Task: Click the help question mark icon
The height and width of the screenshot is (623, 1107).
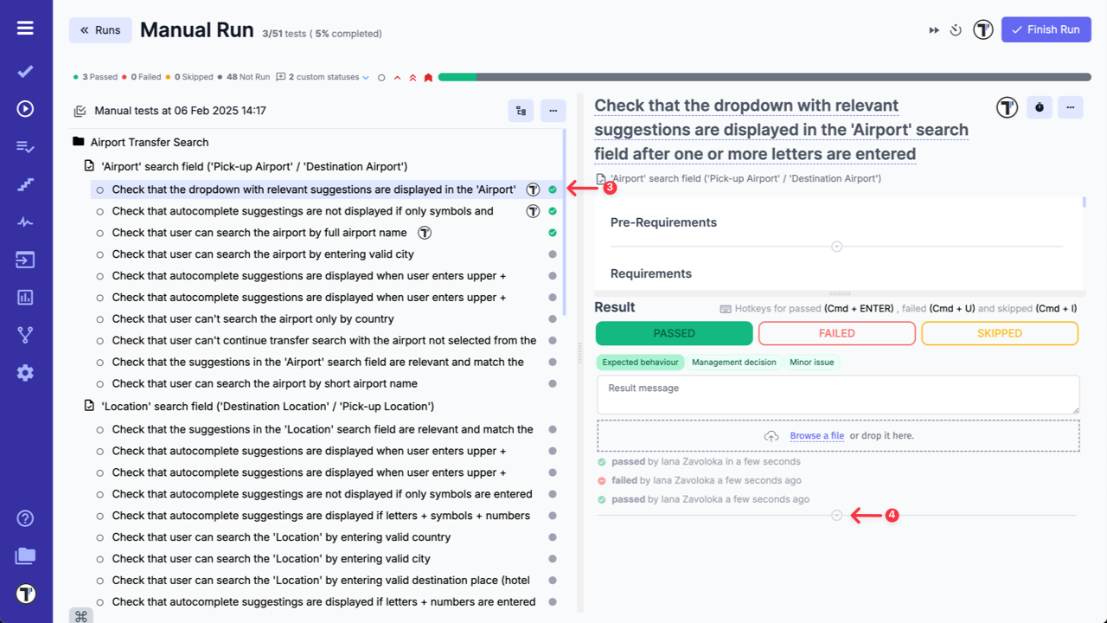Action: [25, 517]
